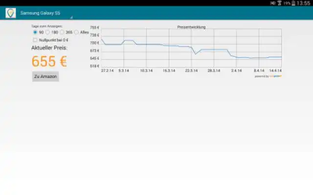Enable the Nullpunkt bei 0 € checkbox
Screen dimensions: 313x195
point(35,40)
